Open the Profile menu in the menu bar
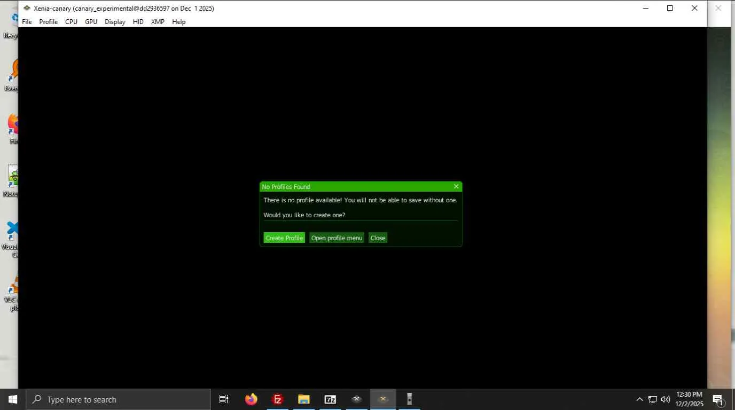The image size is (735, 410). 49,22
